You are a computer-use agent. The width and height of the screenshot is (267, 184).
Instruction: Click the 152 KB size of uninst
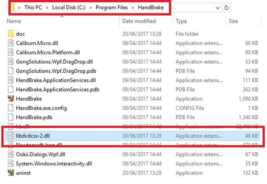(251, 173)
